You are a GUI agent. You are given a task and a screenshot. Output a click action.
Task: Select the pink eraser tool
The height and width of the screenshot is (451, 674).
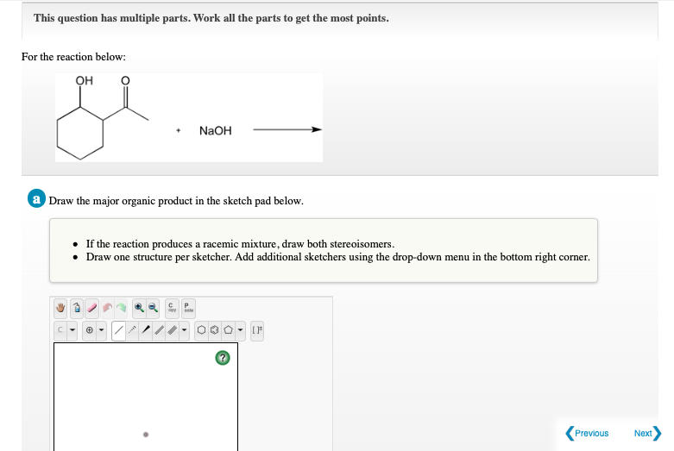click(92, 308)
